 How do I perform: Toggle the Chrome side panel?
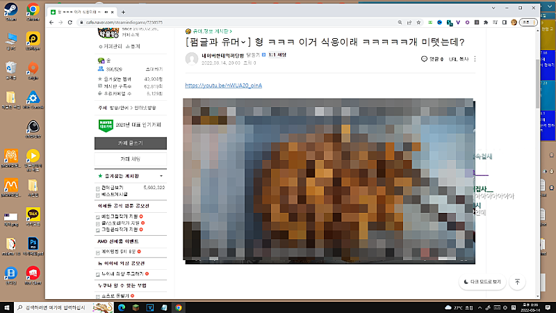[505, 22]
